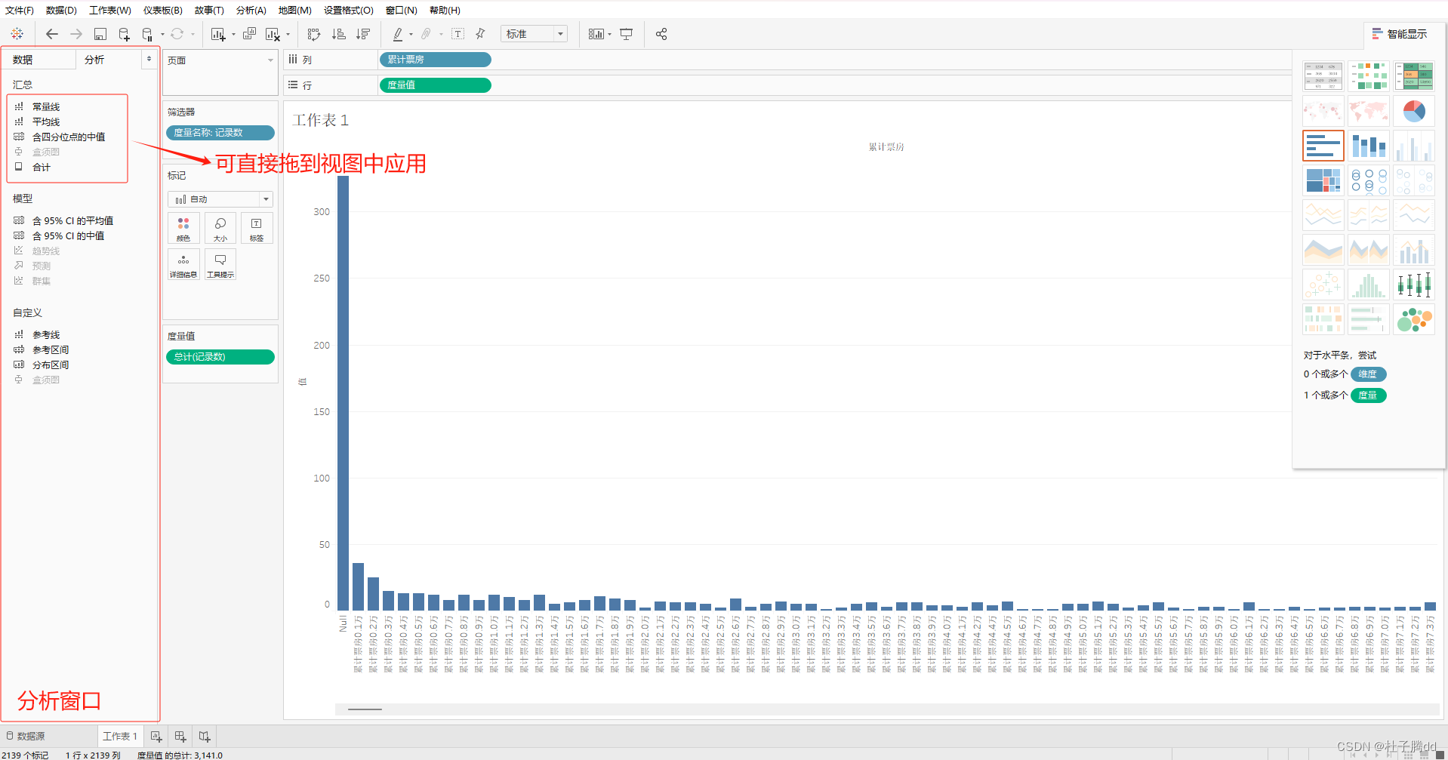Toggle show mark labels T icon
The height and width of the screenshot is (760, 1448).
(458, 34)
